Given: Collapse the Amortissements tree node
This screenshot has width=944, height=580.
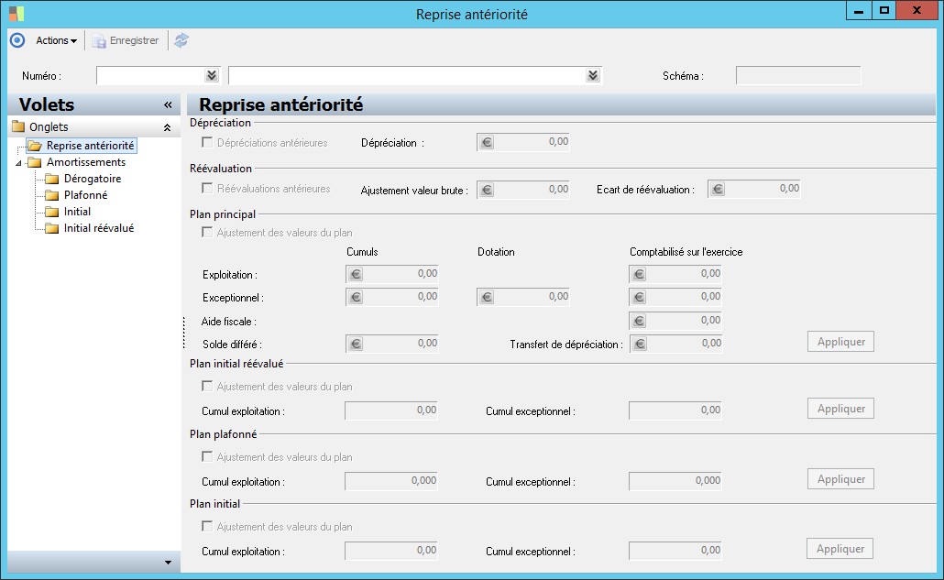Looking at the screenshot, I should pyautogui.click(x=18, y=162).
